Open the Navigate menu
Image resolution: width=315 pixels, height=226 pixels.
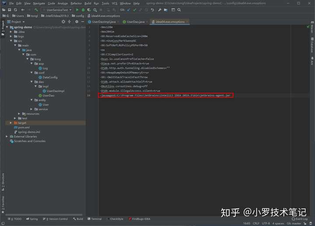pyautogui.click(x=39, y=4)
